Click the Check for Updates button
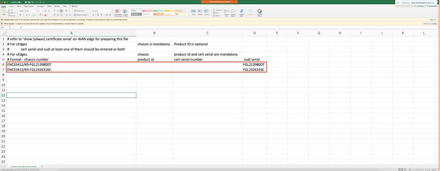 pos(430,24)
